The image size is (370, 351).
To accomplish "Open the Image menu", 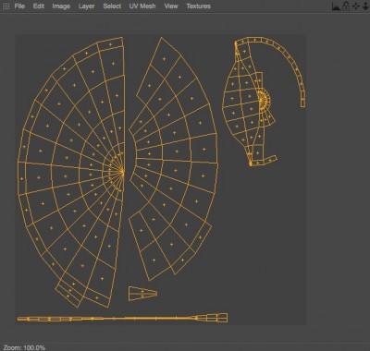I will tap(61, 6).
